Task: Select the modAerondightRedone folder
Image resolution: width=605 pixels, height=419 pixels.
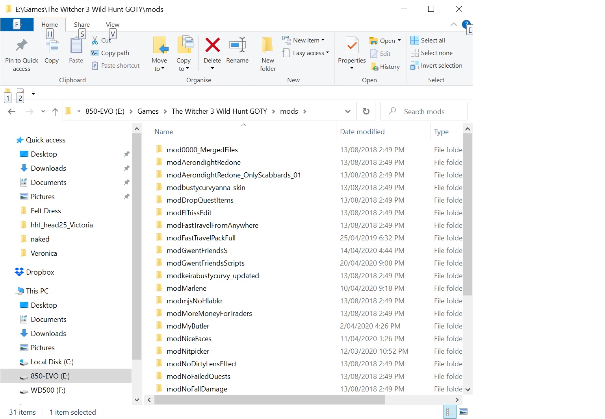Action: point(203,162)
